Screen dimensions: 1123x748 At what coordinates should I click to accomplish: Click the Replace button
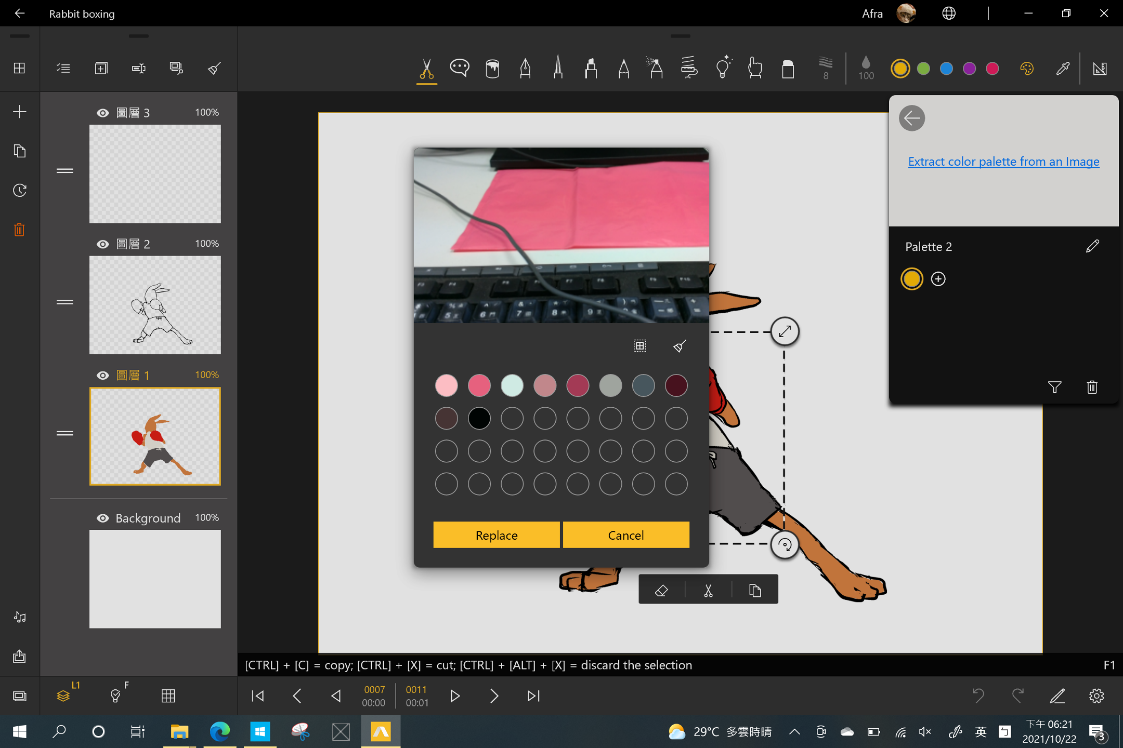point(495,535)
